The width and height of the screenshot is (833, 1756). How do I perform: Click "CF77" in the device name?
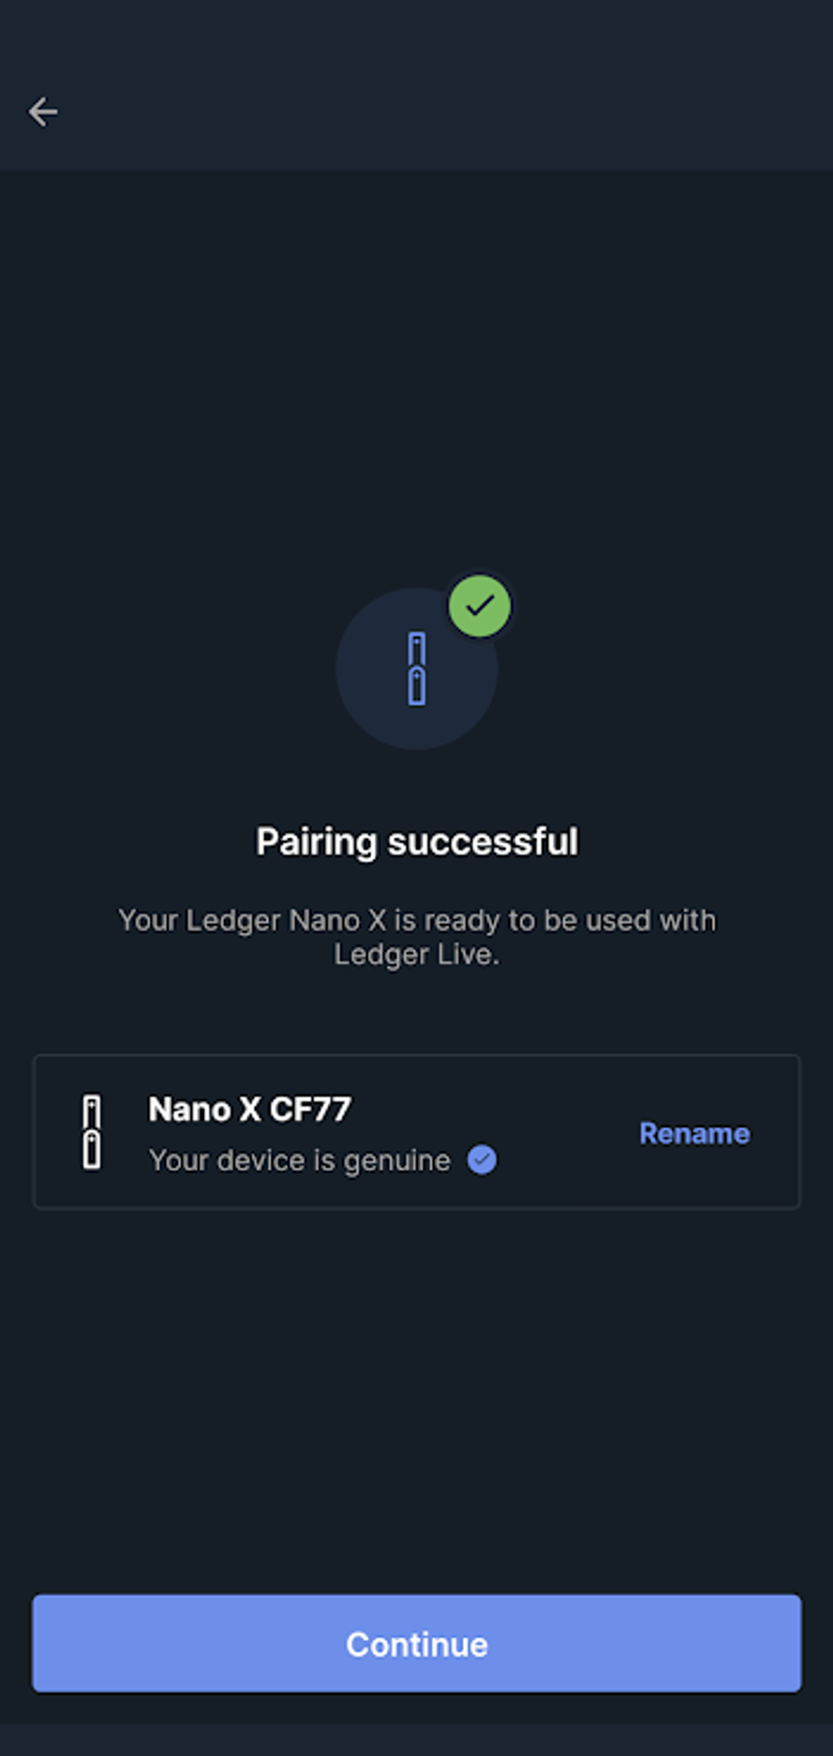(x=310, y=1109)
